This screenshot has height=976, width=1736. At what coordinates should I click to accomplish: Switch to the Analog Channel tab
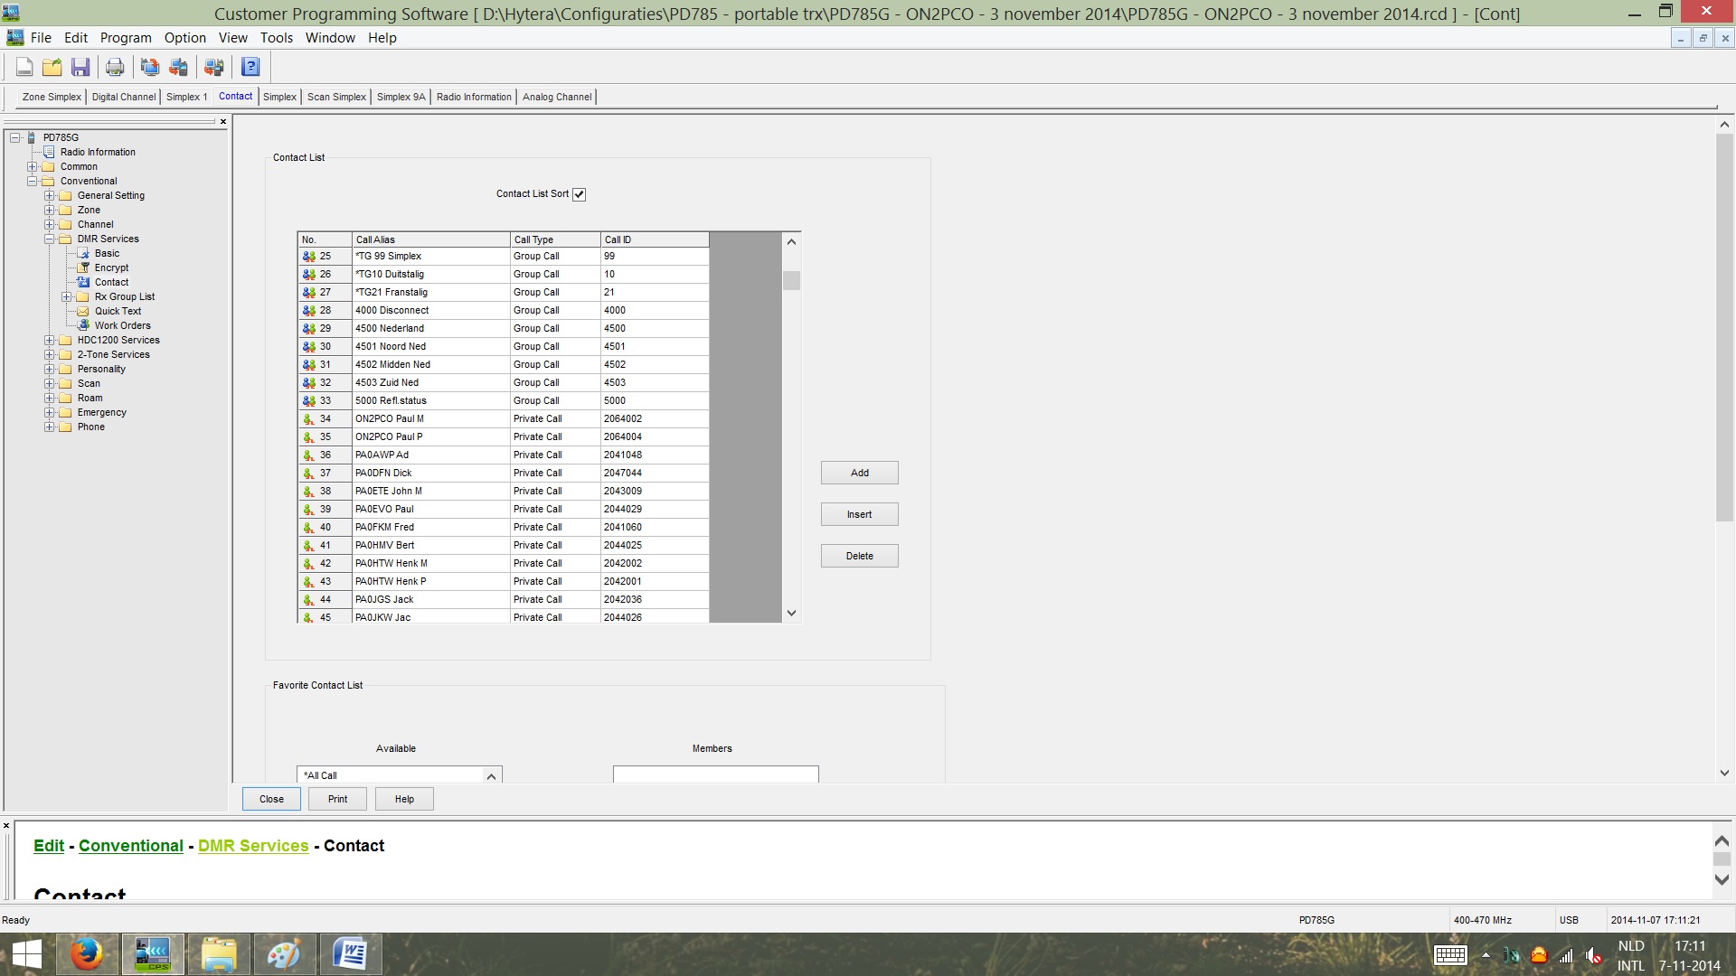click(x=557, y=97)
